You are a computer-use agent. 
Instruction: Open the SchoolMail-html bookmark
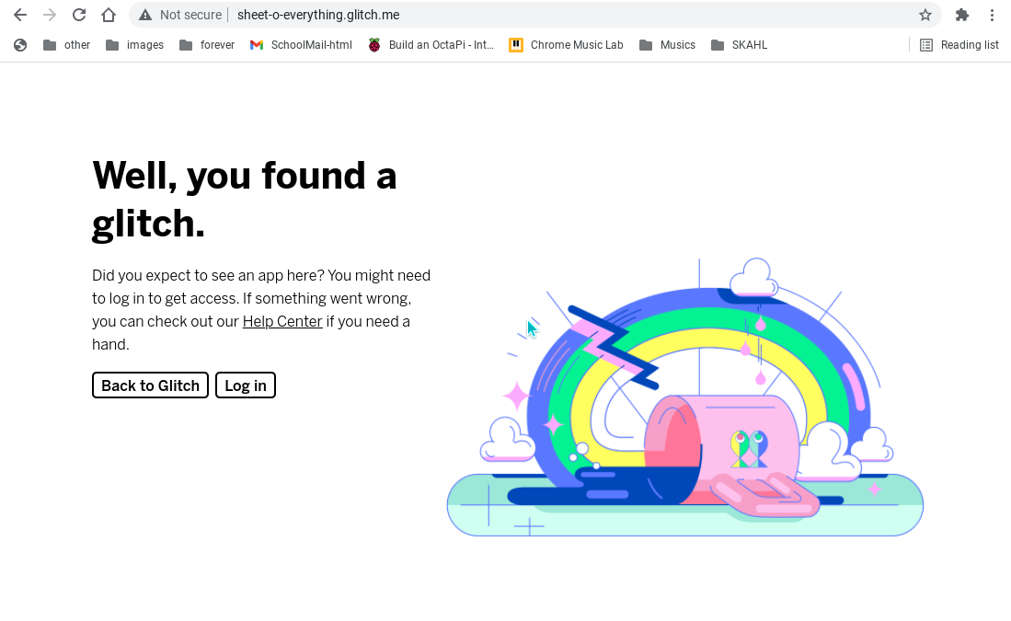click(301, 45)
